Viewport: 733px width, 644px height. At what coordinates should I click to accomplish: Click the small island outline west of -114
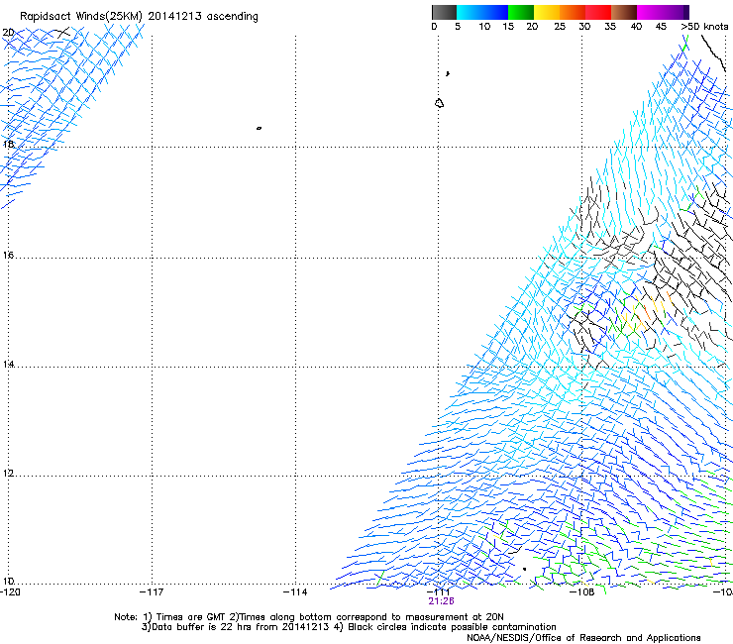(x=259, y=128)
